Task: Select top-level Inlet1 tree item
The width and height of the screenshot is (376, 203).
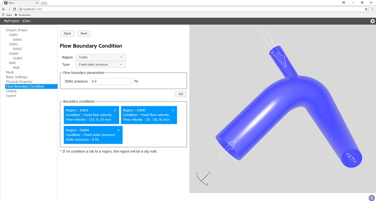Action: click(x=13, y=35)
